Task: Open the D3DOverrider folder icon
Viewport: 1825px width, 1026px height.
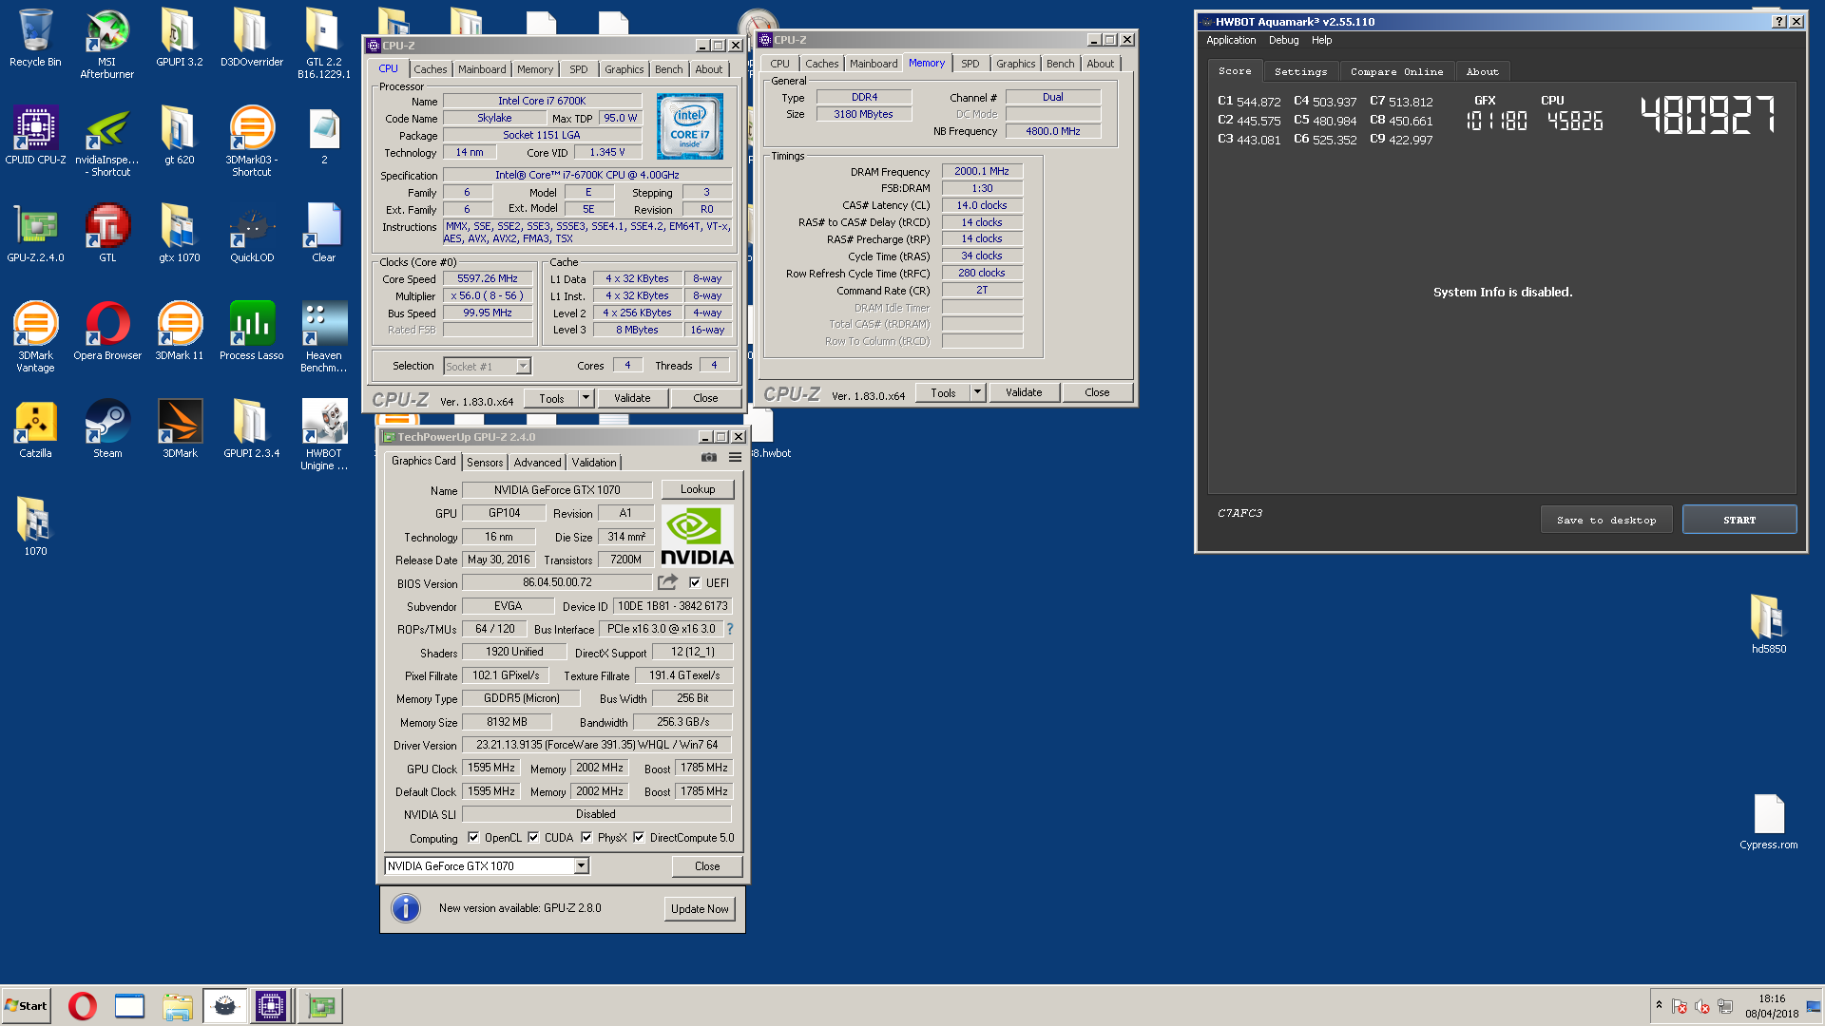Action: pyautogui.click(x=252, y=38)
